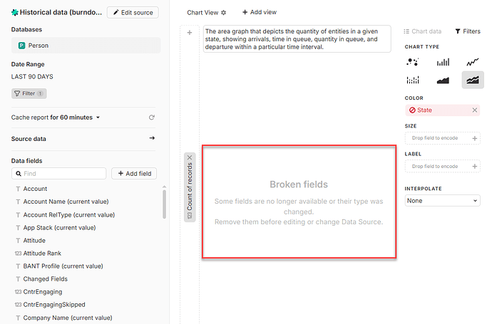
Task: Open Chart View settings gear
Action: pos(223,13)
